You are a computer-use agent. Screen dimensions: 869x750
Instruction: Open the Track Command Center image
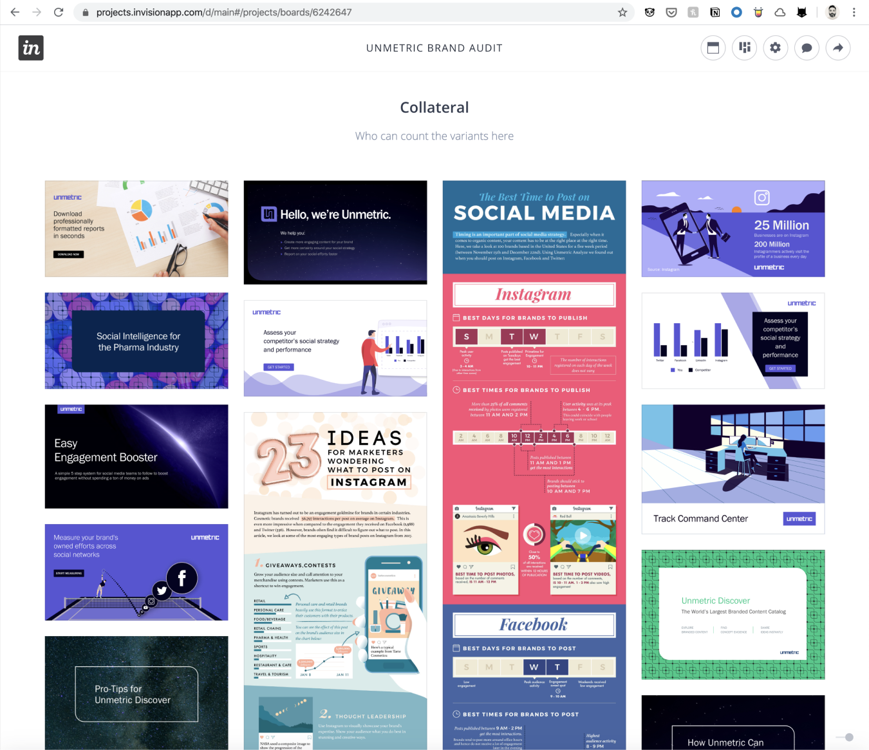(733, 469)
